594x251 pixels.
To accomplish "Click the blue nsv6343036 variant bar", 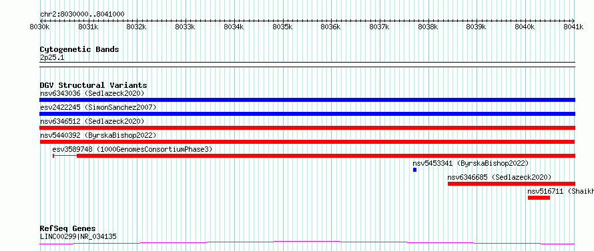I will [307, 100].
